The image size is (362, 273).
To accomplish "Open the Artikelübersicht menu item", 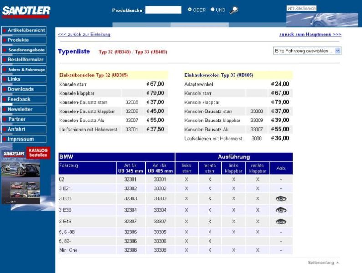I will [24, 30].
